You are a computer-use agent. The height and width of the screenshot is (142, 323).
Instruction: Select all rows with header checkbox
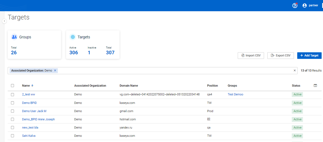(13, 86)
